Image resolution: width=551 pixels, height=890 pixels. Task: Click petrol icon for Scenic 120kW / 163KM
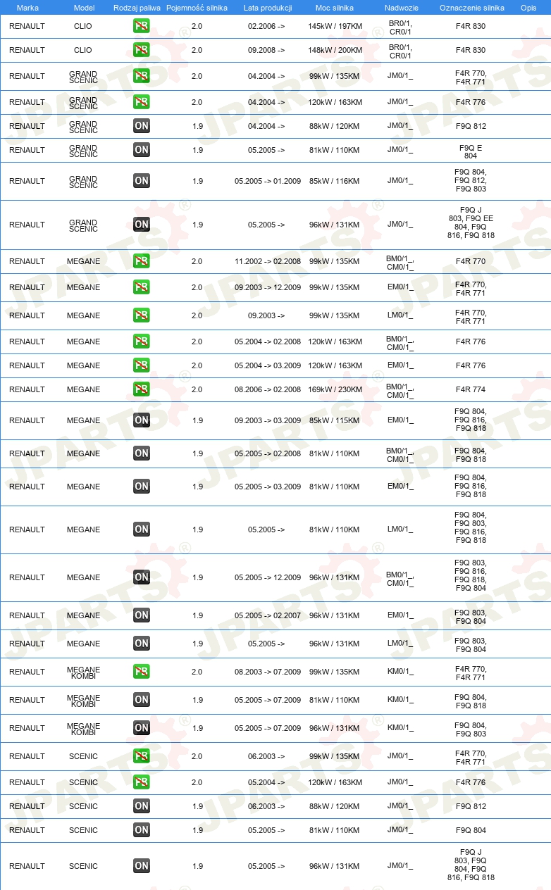click(141, 782)
